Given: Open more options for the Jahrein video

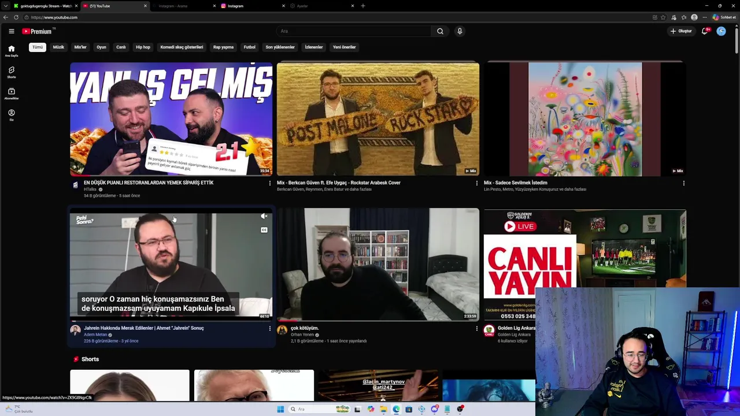Looking at the screenshot, I should pyautogui.click(x=269, y=329).
